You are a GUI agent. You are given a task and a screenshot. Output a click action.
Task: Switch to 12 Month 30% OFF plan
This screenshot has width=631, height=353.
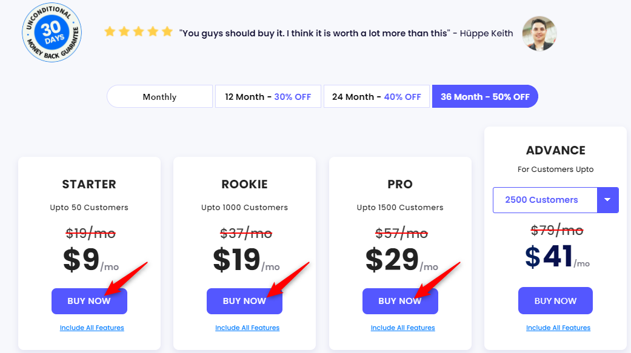(x=268, y=96)
